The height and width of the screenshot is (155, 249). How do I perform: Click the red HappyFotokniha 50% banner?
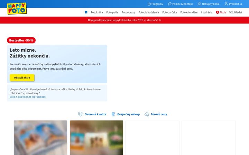coord(124,20)
